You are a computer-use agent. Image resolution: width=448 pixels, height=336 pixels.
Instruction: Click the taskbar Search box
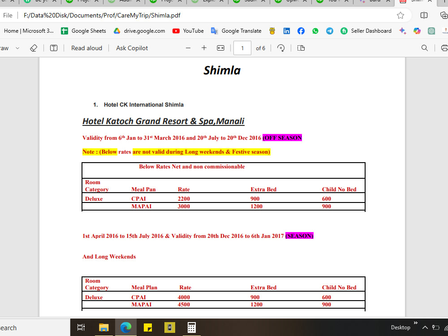tap(35, 327)
